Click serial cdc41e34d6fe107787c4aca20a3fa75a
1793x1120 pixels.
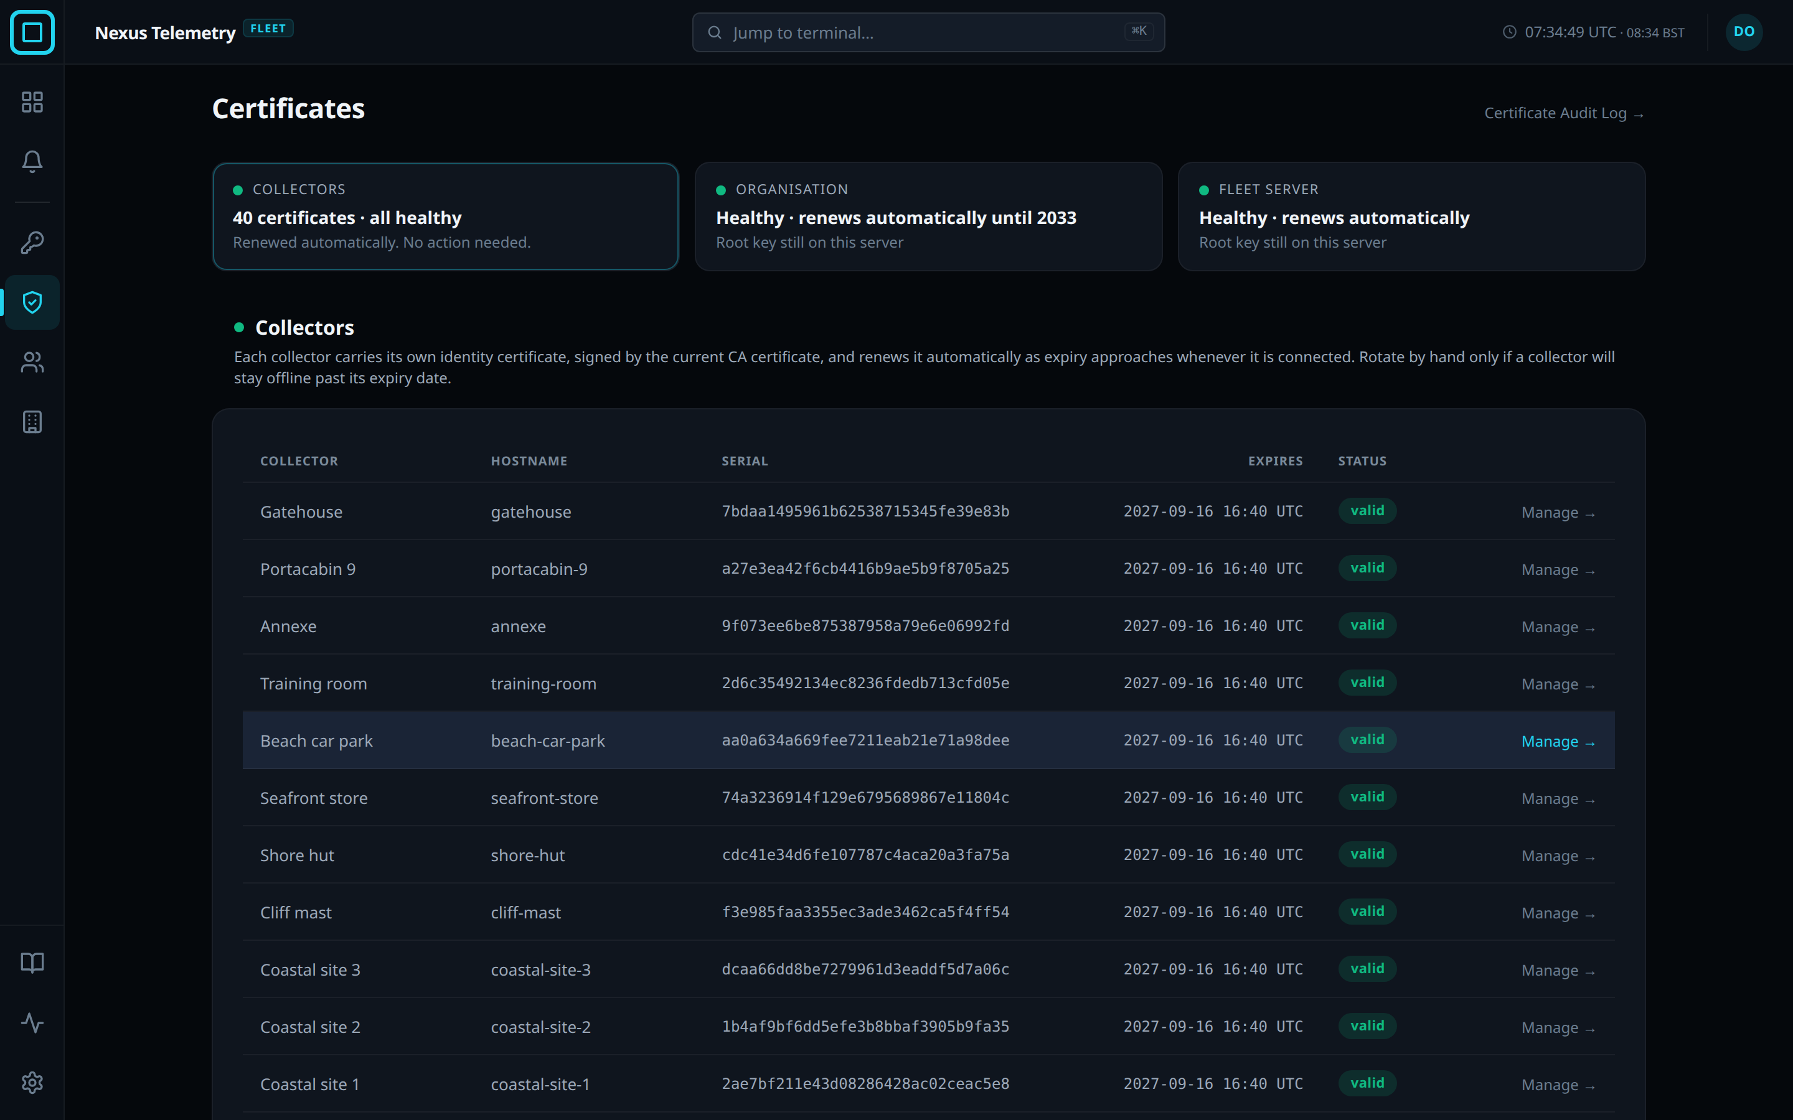tap(865, 855)
